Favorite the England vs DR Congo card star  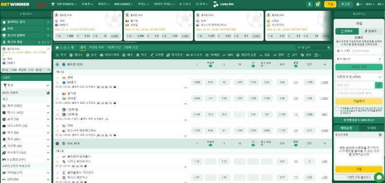[x=119, y=15]
